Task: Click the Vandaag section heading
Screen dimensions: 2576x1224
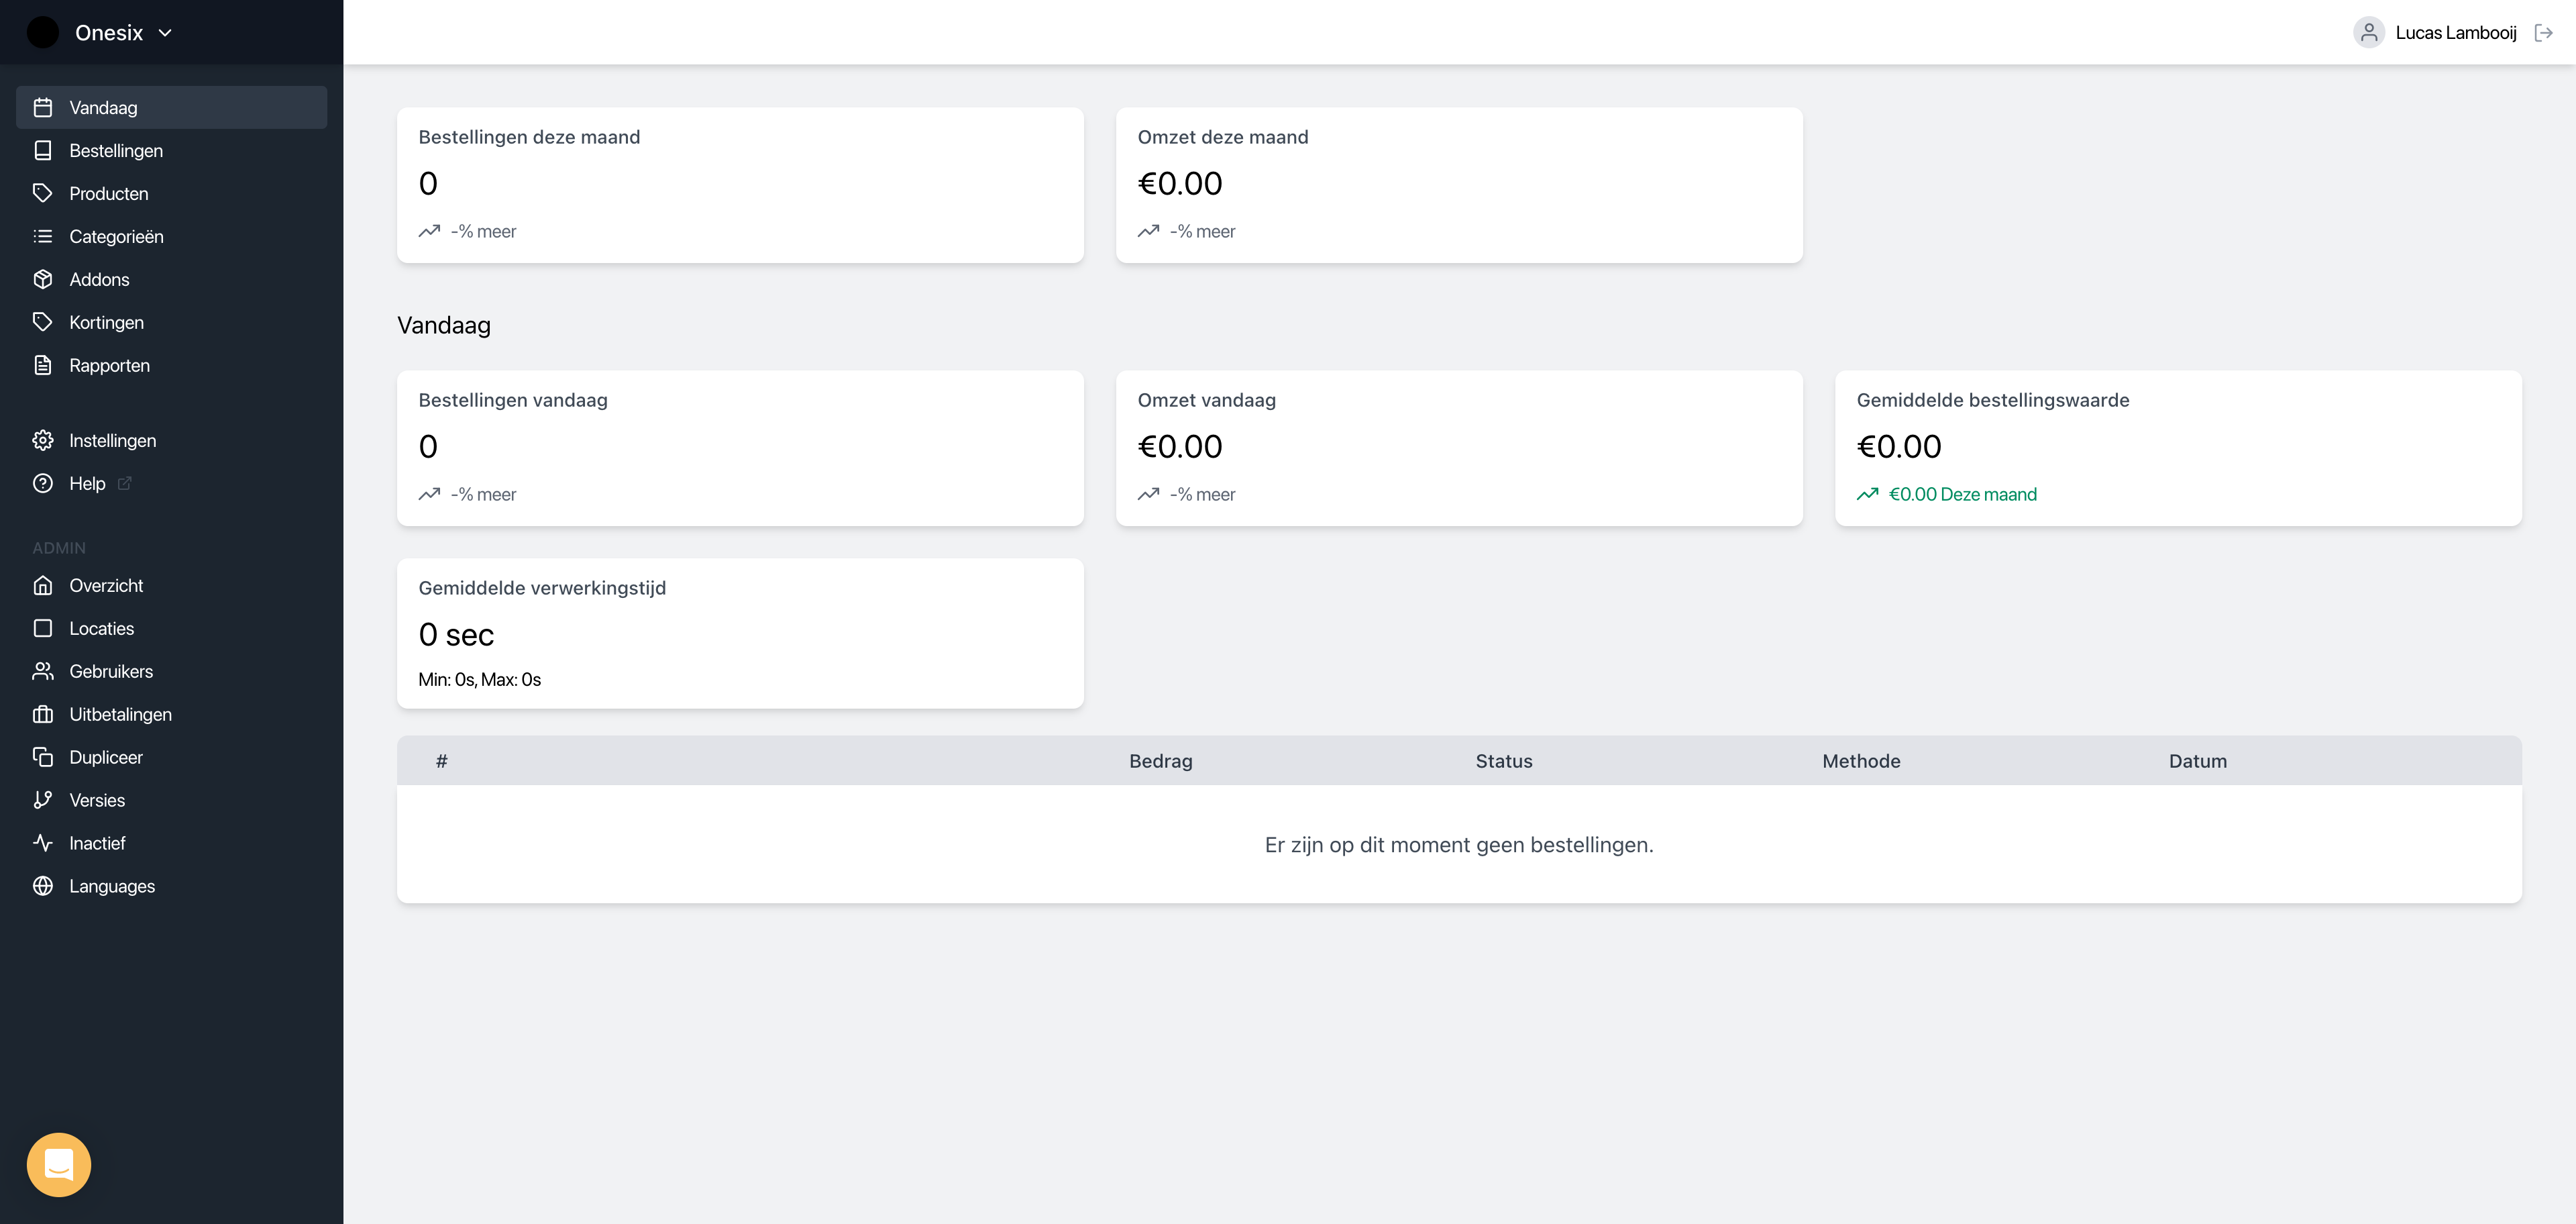Action: pyautogui.click(x=444, y=325)
